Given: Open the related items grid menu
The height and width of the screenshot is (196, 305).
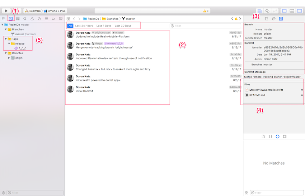Looking at the screenshot, I should pos(68,19).
